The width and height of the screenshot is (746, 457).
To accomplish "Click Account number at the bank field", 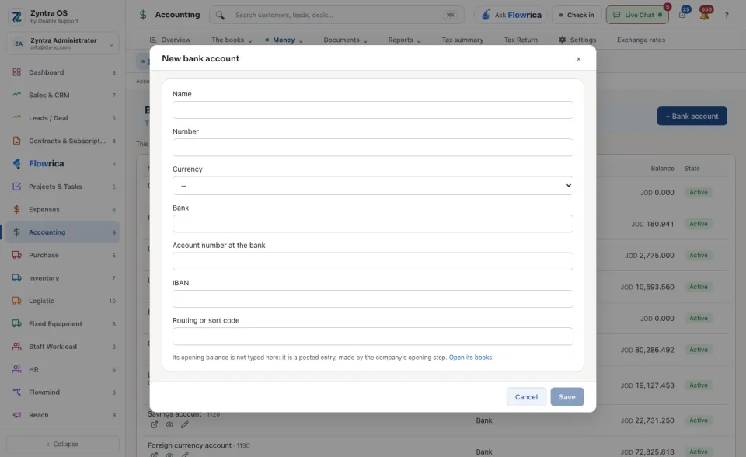I will (372, 261).
